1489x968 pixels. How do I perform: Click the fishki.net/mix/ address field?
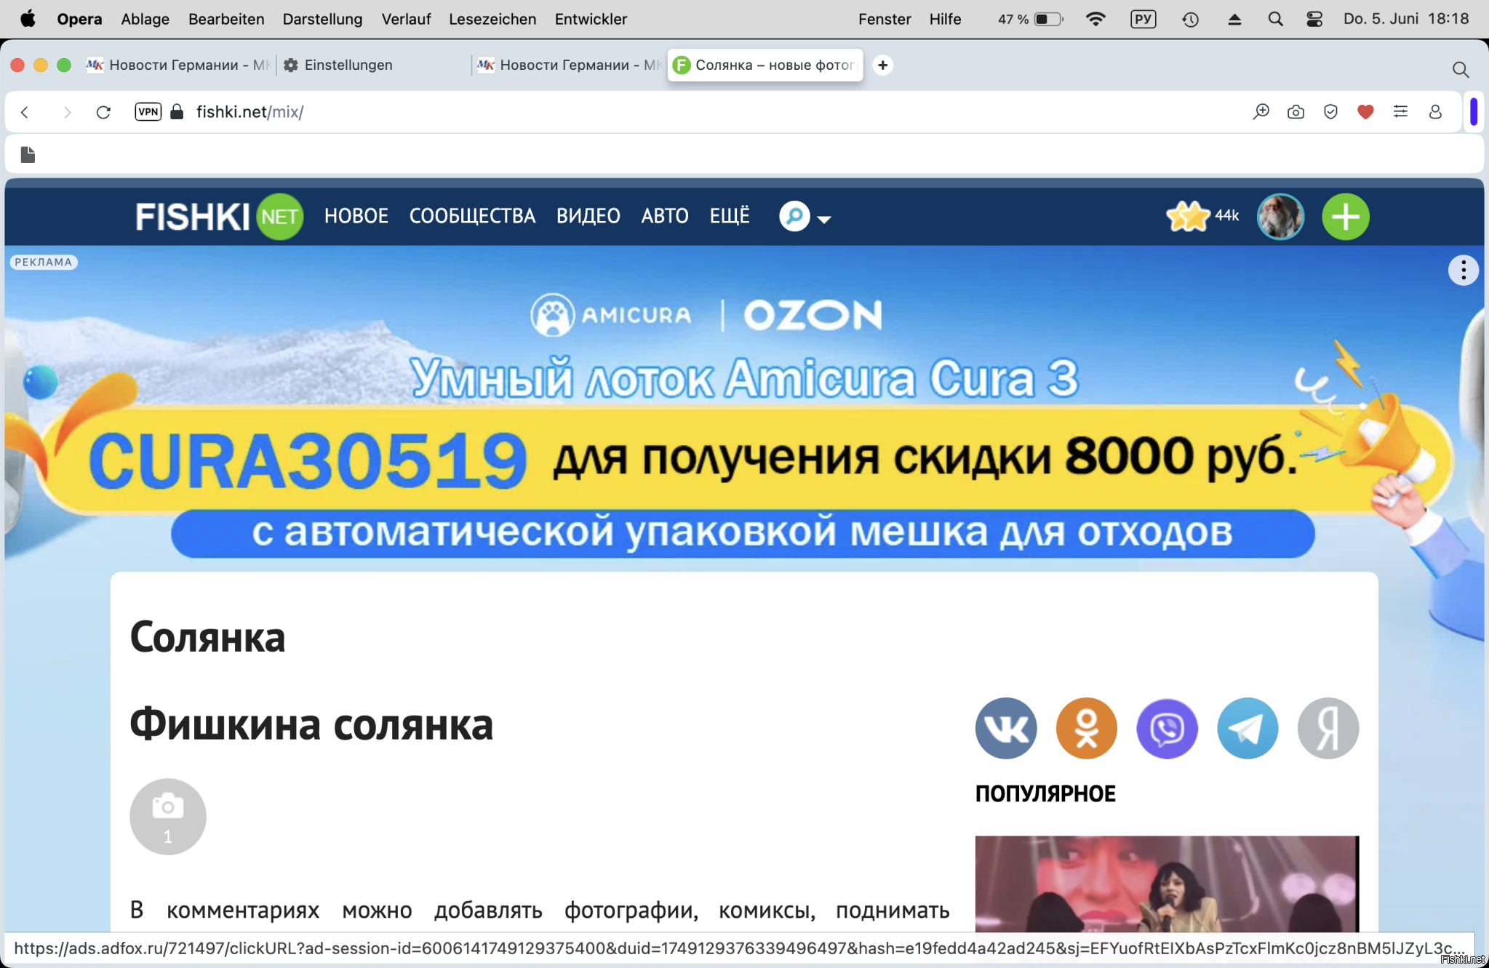[250, 112]
